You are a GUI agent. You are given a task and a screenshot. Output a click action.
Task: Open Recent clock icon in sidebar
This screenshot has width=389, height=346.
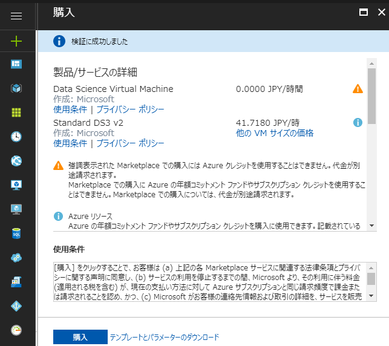tap(16, 137)
